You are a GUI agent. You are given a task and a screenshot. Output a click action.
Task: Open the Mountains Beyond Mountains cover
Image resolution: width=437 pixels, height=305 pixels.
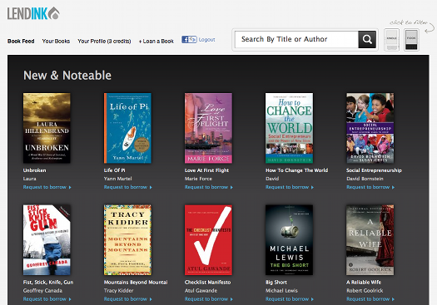click(127, 240)
